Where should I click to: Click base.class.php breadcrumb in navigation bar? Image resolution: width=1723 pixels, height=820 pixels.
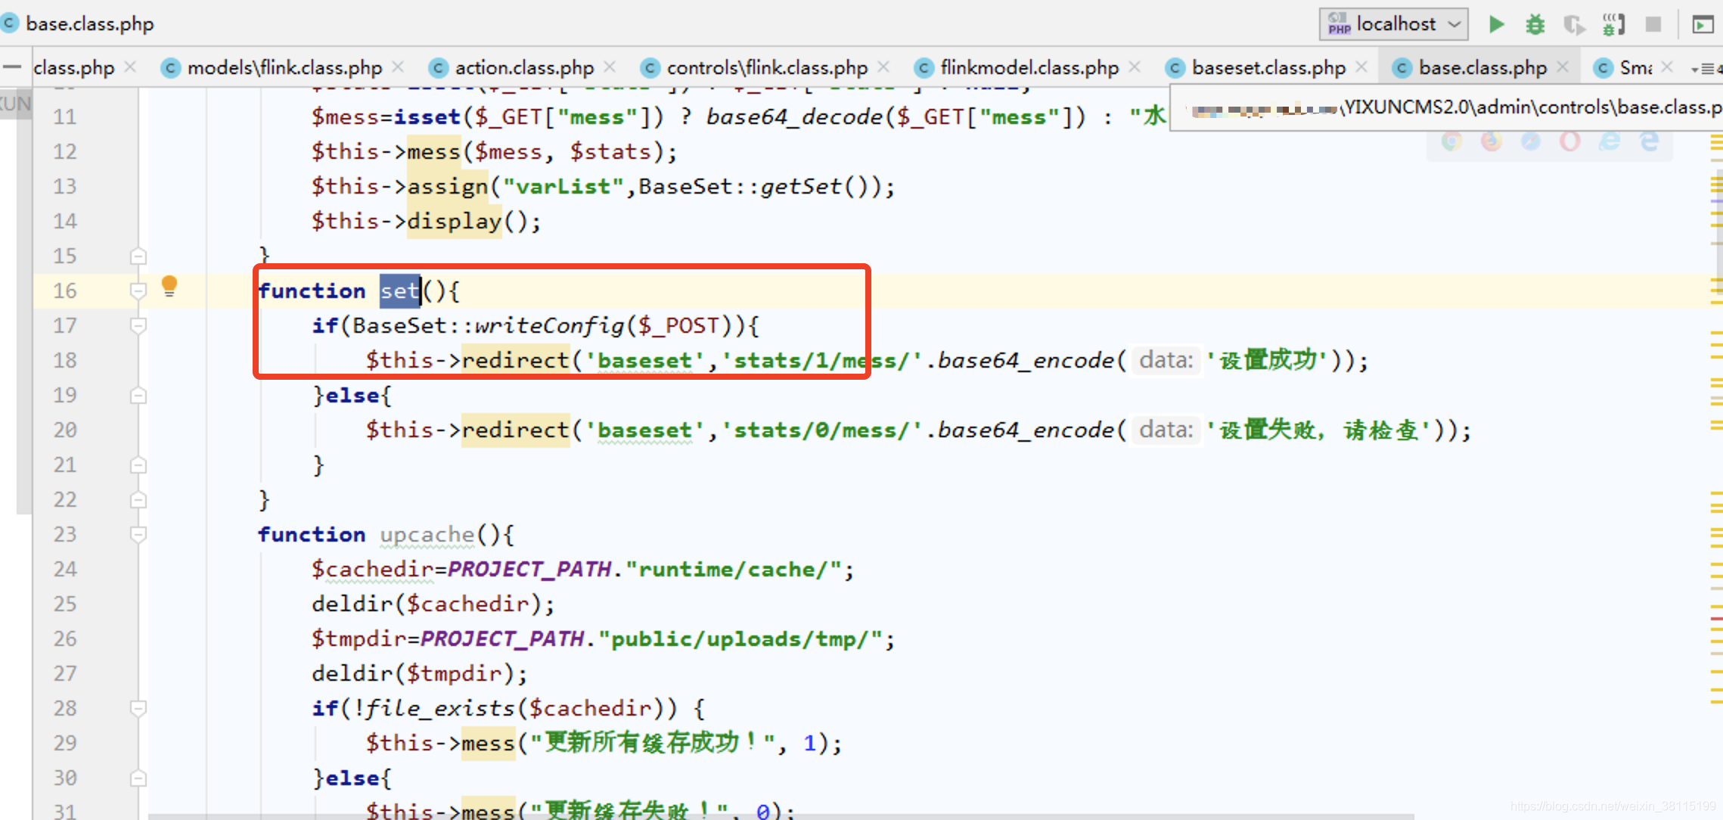pos(89,24)
